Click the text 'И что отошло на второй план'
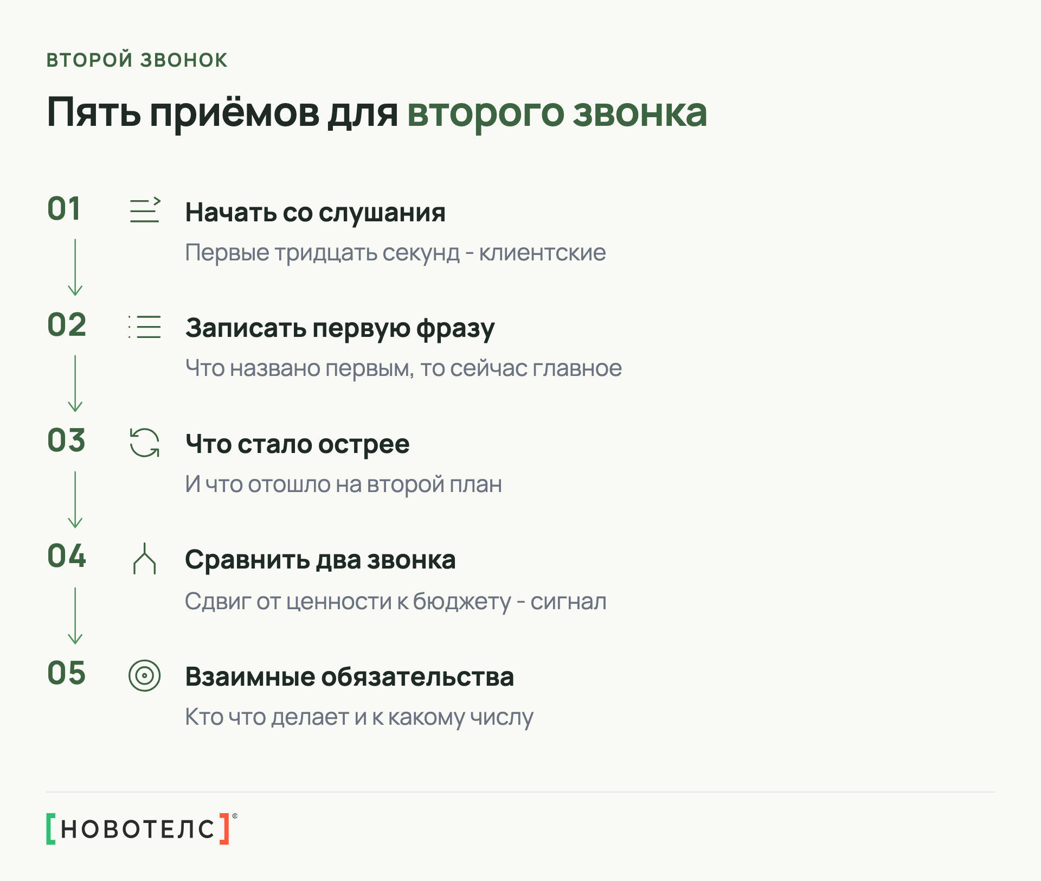The height and width of the screenshot is (881, 1041). (343, 484)
